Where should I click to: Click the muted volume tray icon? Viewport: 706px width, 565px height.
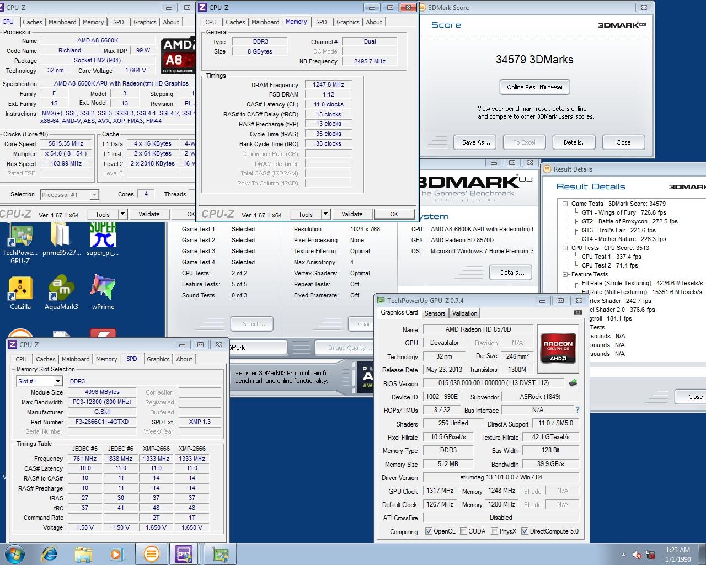[637, 555]
